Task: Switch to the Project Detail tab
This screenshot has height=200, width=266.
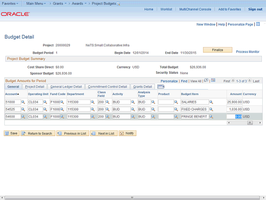Action: [x=34, y=87]
